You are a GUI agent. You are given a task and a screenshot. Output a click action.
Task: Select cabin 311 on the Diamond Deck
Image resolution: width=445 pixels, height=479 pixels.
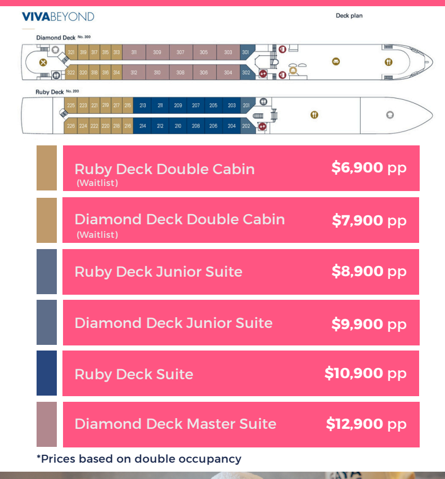click(x=134, y=52)
